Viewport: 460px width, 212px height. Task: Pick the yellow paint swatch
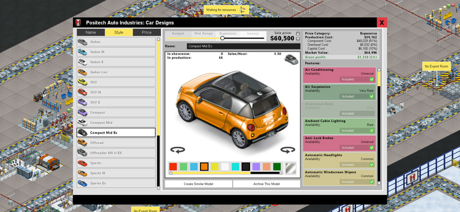214,167
